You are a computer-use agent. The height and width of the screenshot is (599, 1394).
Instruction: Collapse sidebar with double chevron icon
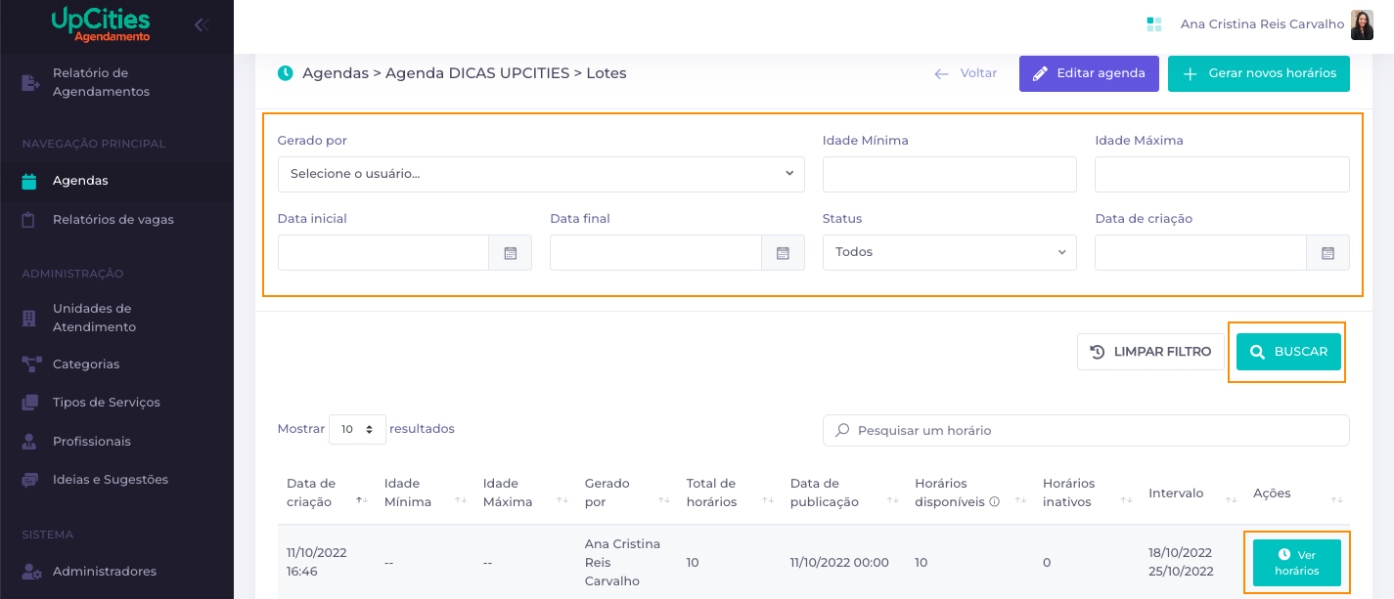(202, 24)
